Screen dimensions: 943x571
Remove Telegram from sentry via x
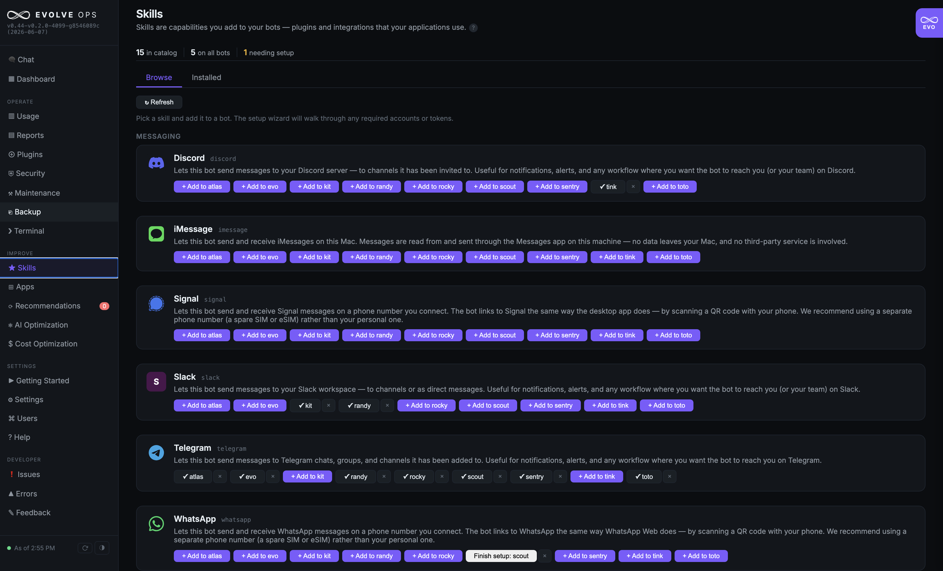coord(560,476)
